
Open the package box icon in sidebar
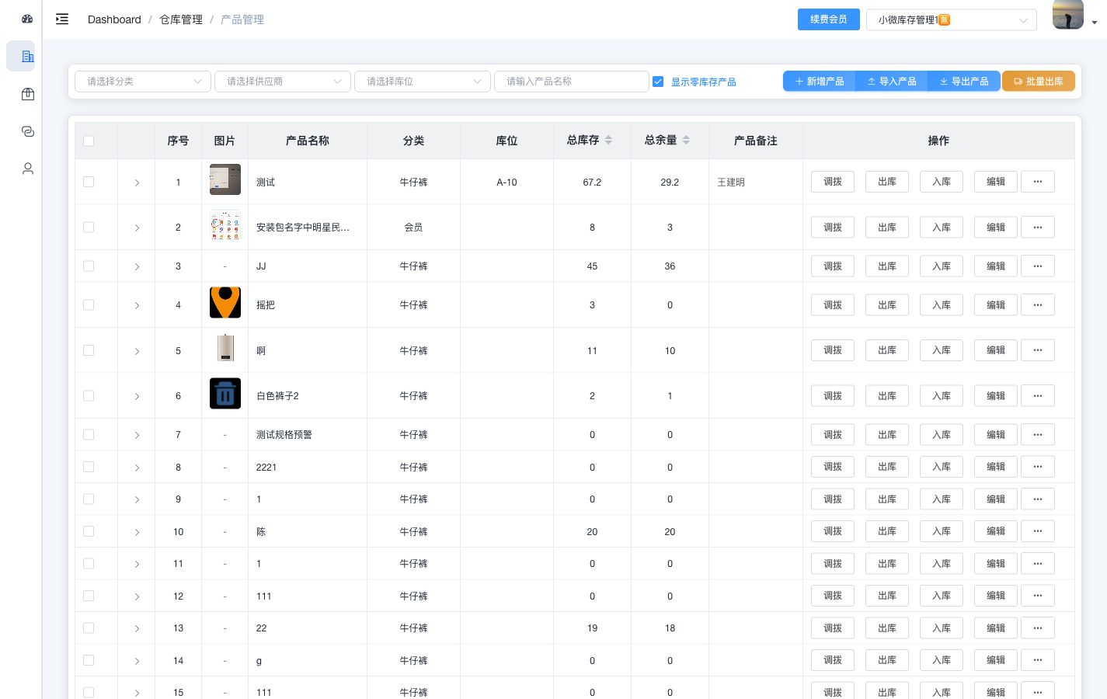28,94
